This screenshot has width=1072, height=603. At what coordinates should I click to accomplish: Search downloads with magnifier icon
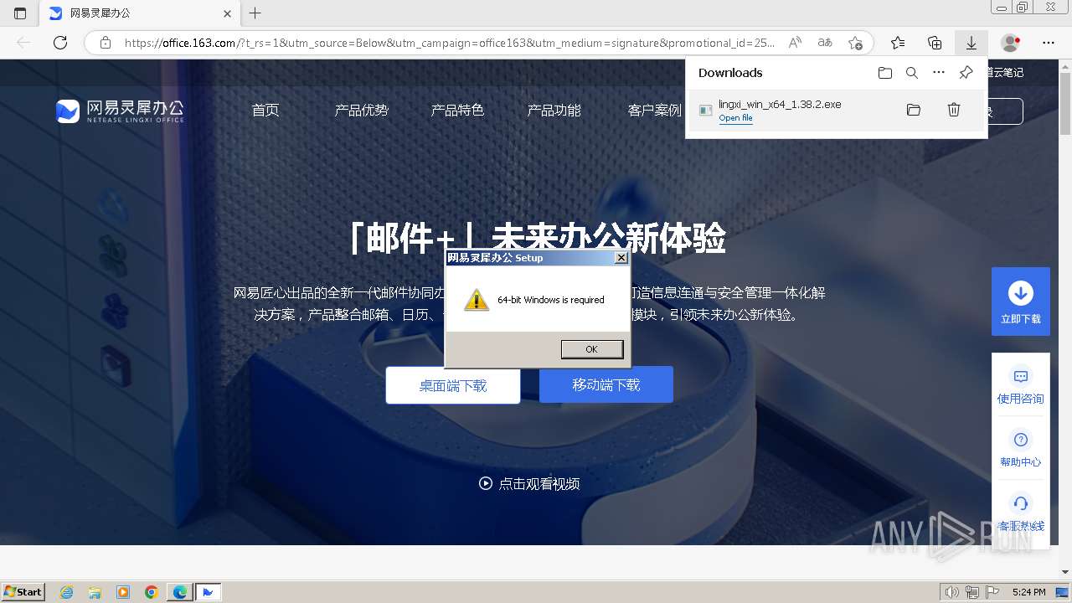click(x=912, y=73)
